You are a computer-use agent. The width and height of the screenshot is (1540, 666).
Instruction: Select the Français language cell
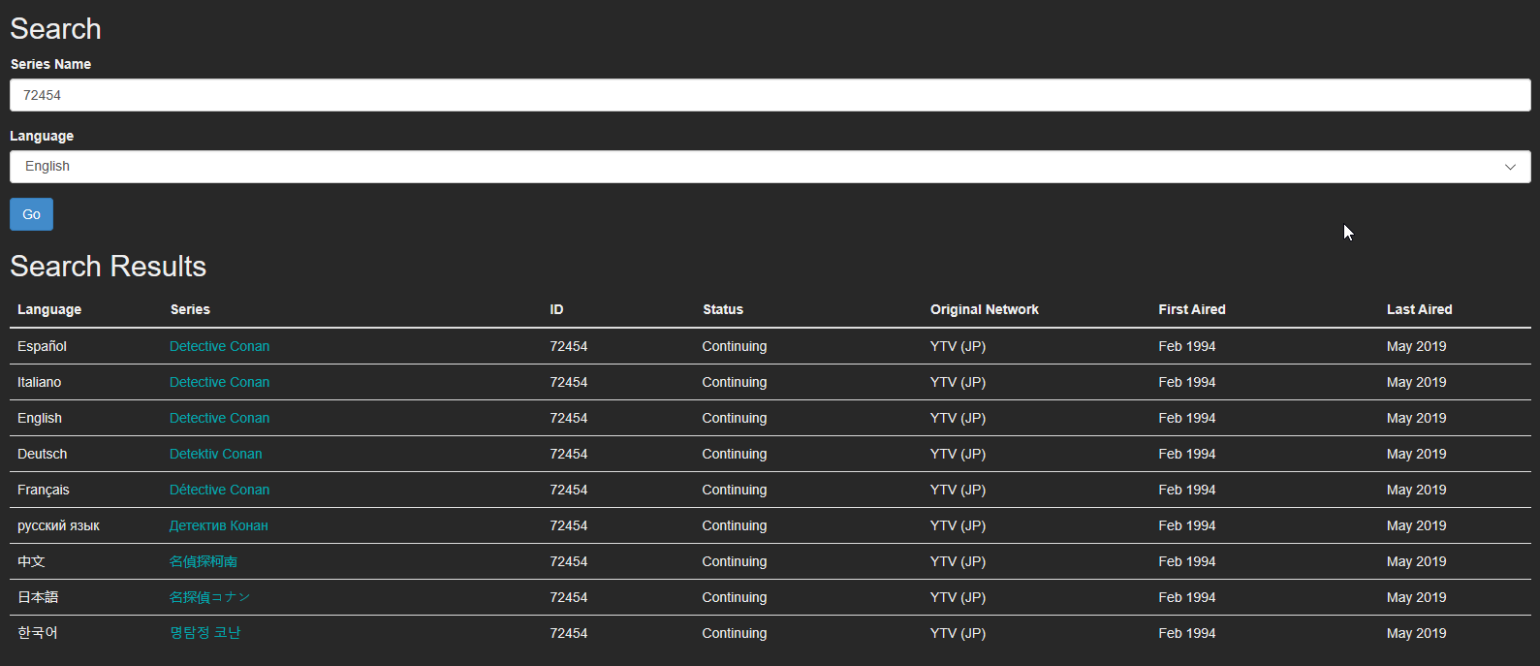click(x=44, y=490)
